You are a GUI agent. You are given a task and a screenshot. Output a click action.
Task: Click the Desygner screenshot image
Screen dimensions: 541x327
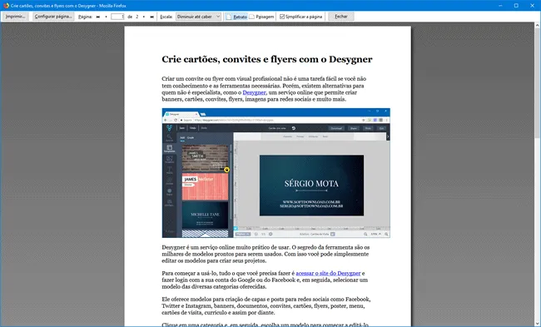coord(276,173)
